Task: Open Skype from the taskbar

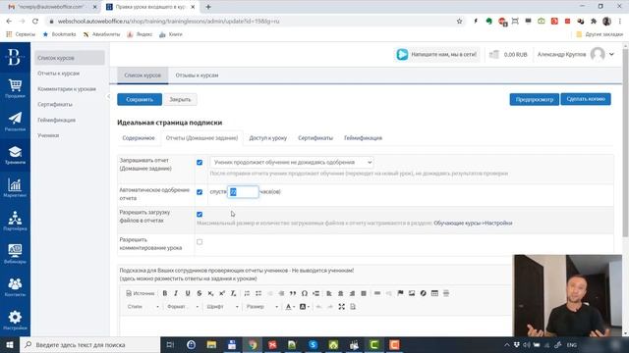Action: coord(314,344)
